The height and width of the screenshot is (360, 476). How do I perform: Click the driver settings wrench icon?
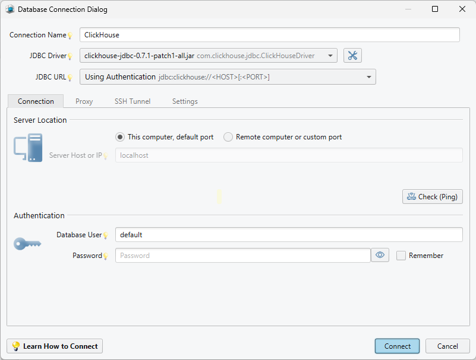[x=352, y=56]
